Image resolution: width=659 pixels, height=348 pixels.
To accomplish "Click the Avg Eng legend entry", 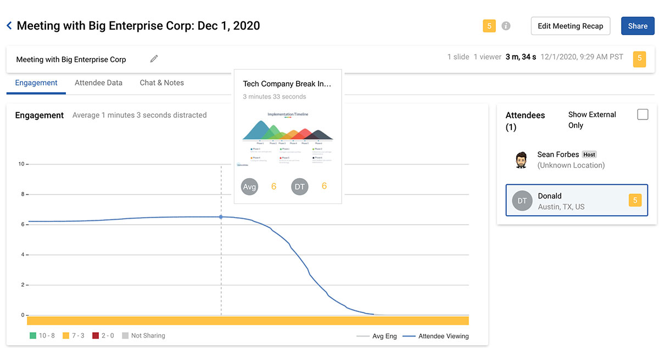I will 377,336.
